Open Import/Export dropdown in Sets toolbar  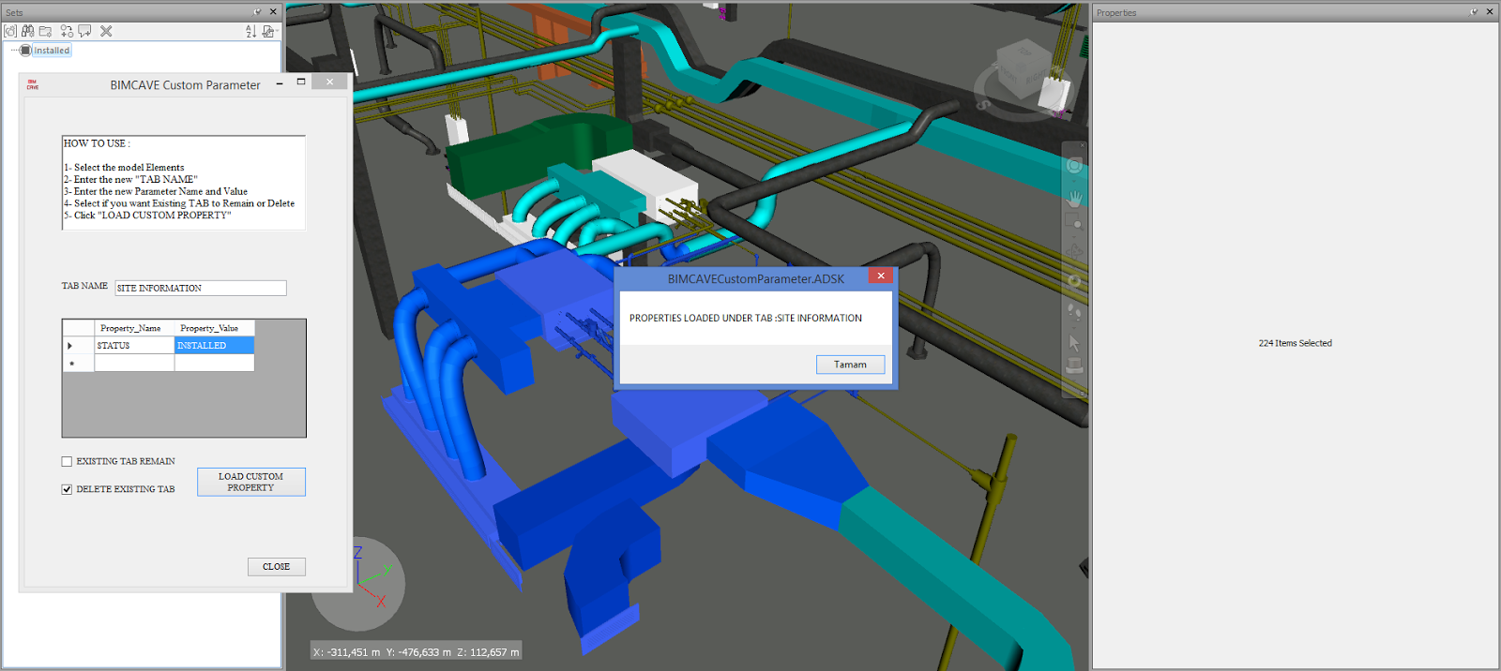click(269, 31)
